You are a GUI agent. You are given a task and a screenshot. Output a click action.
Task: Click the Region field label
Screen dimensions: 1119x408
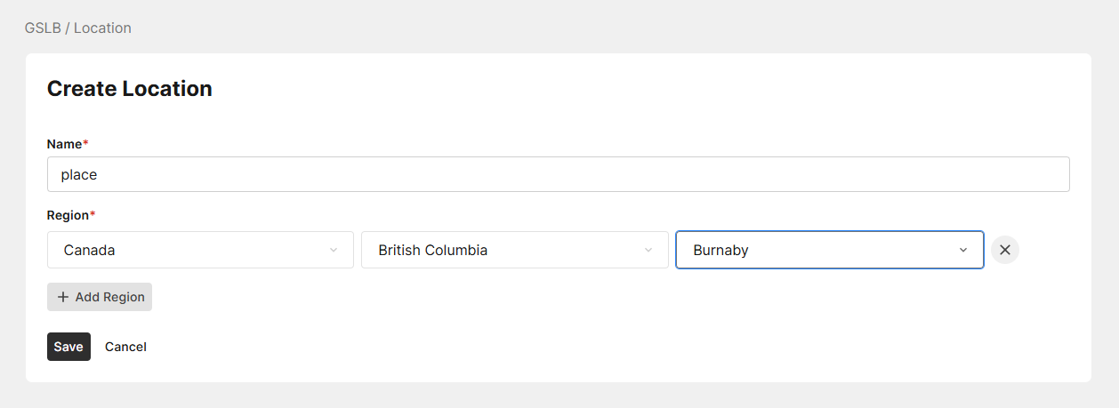68,215
